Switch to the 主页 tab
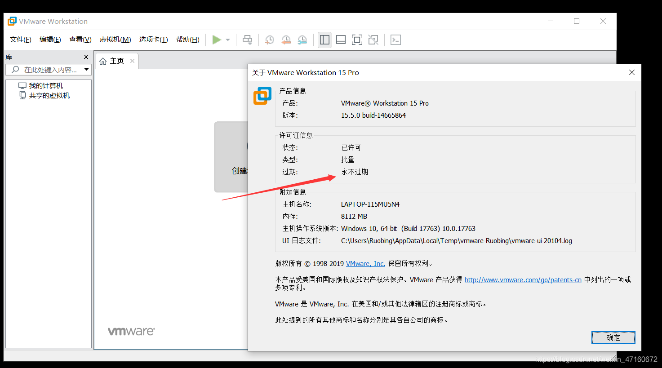662x368 pixels. coord(117,61)
